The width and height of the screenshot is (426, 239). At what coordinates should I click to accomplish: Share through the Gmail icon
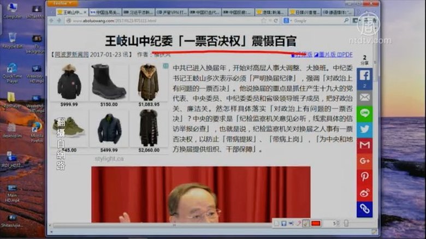(x=364, y=145)
